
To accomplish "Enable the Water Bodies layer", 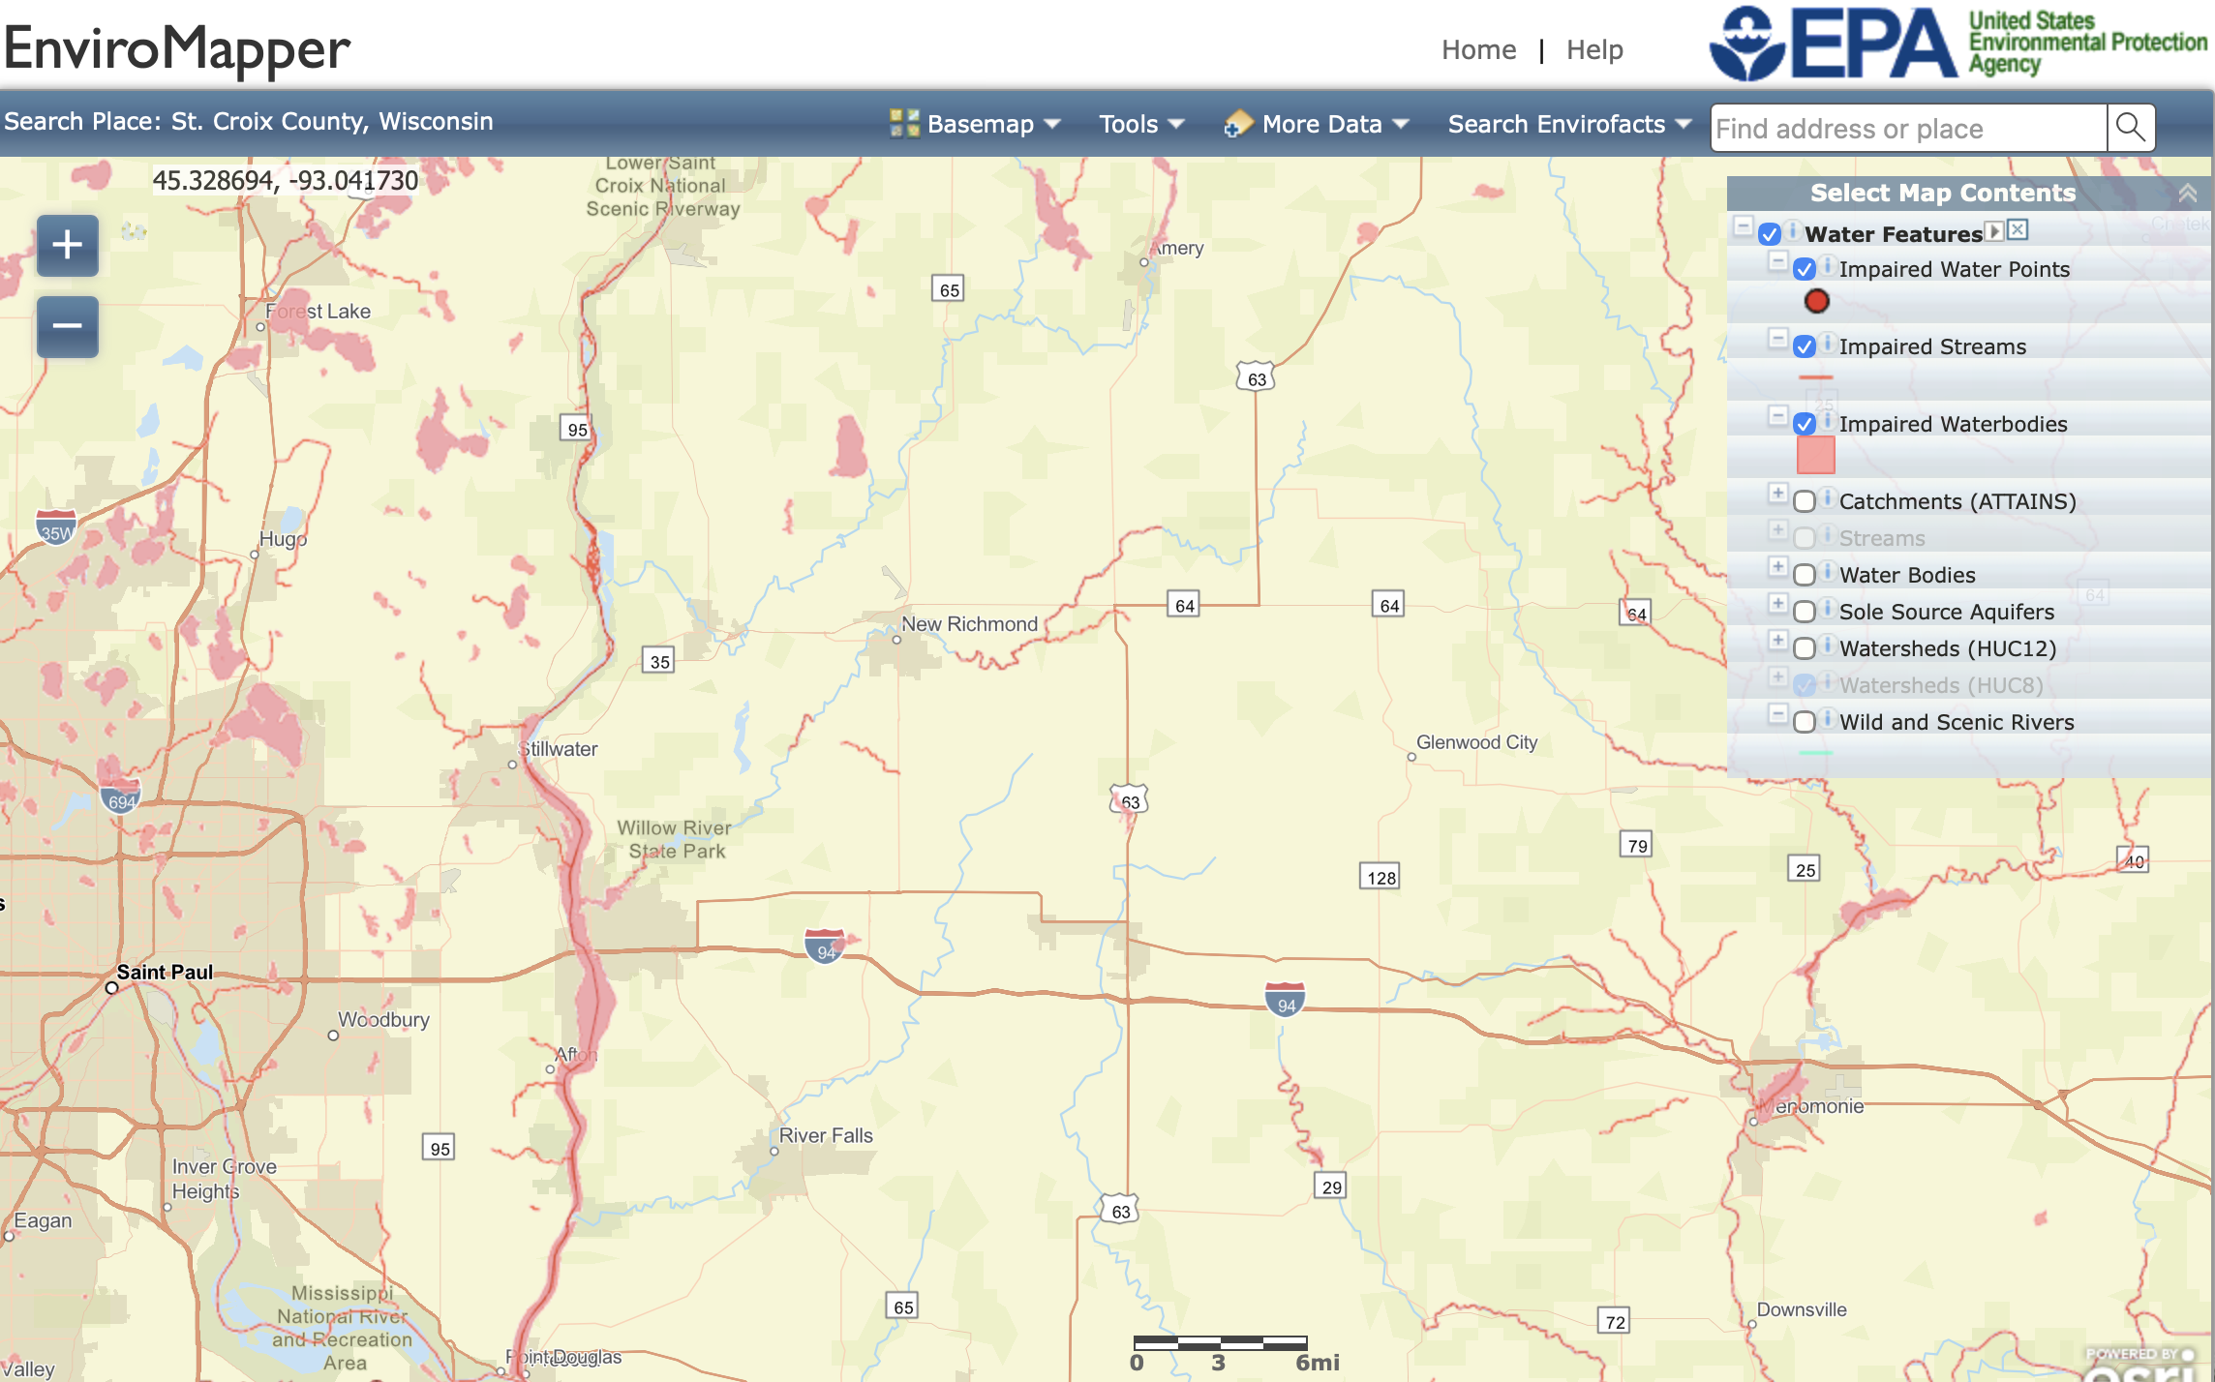I will coord(1805,574).
